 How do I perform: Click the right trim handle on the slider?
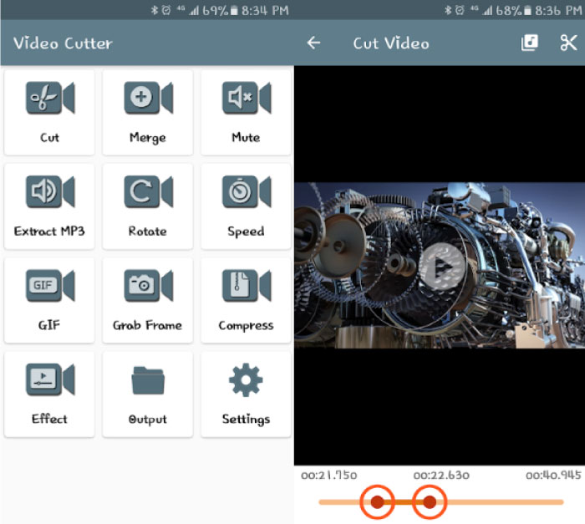point(430,502)
